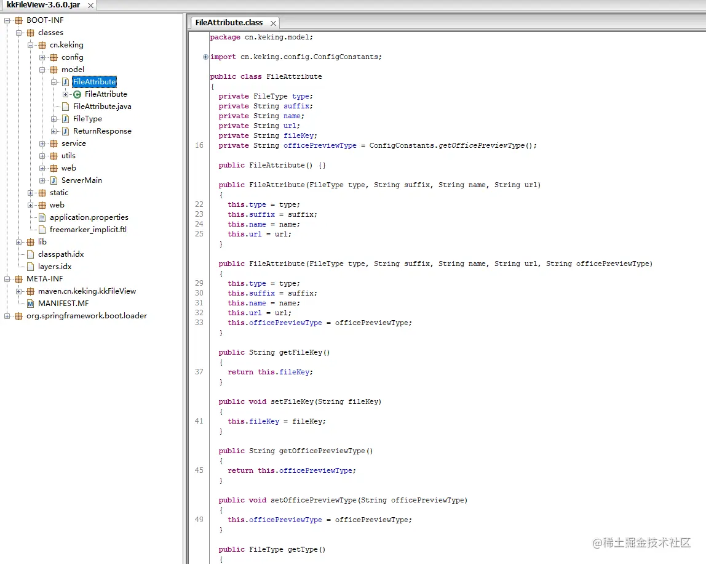Select the highlighted FileAttribute tree item
Screen dimensions: 706x564
click(x=95, y=82)
